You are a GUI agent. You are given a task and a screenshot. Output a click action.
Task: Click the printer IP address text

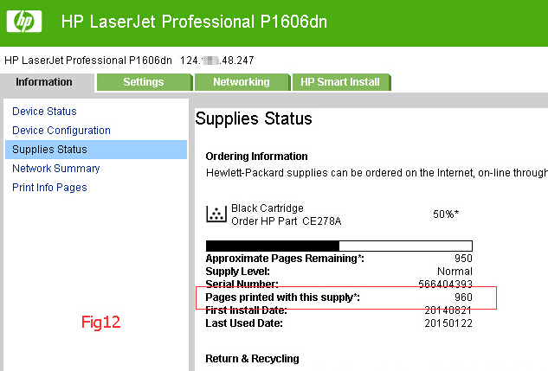(217, 61)
